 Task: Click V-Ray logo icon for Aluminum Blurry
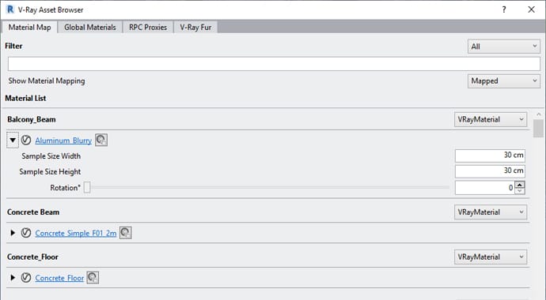[26, 141]
